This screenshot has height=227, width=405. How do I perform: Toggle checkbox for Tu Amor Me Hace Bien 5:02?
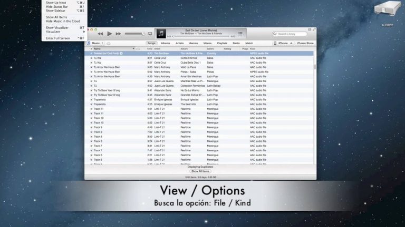point(91,72)
